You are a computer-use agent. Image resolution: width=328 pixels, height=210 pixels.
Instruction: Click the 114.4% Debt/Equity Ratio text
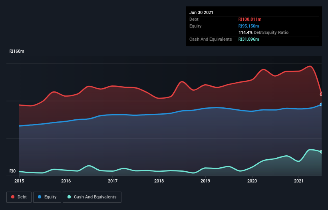pyautogui.click(x=264, y=32)
